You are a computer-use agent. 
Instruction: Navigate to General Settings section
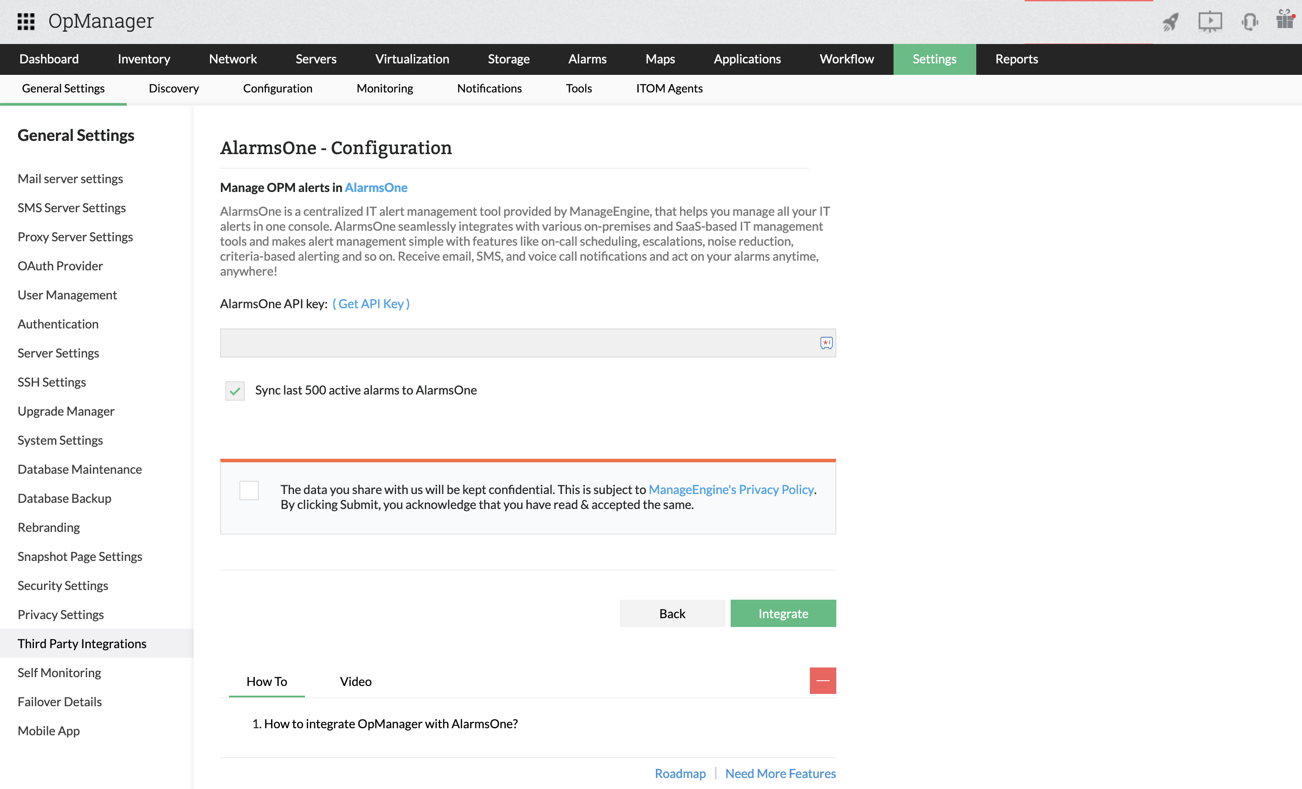click(63, 88)
